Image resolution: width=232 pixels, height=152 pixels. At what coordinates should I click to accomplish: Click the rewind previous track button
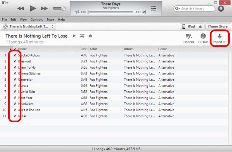pyautogui.click(x=20, y=9)
